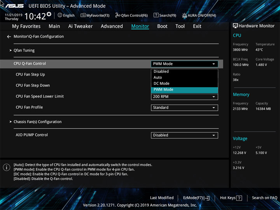Select the CPU Q-Fan Control row label
280x210 pixels.
pos(30,63)
